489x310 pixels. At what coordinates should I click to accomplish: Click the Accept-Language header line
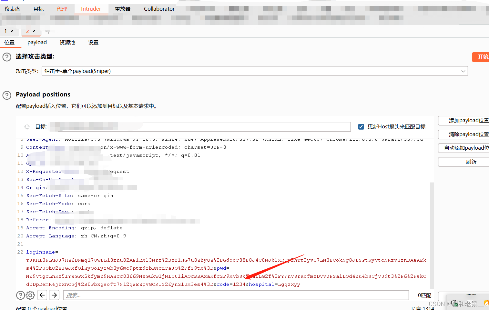point(76,236)
